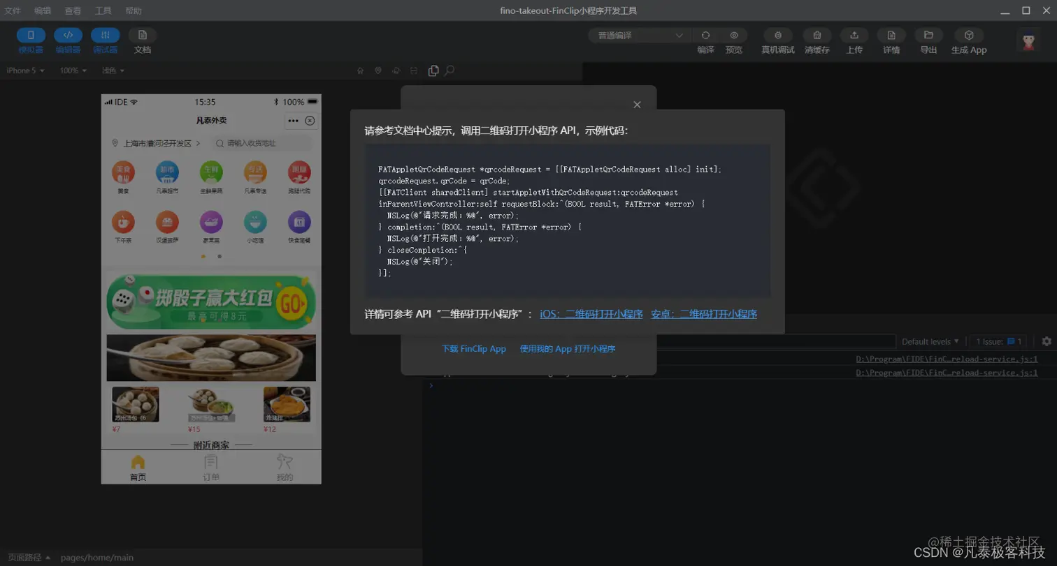Open the 帮助 menu in menu bar
Image resolution: width=1057 pixels, height=566 pixels.
pos(134,10)
